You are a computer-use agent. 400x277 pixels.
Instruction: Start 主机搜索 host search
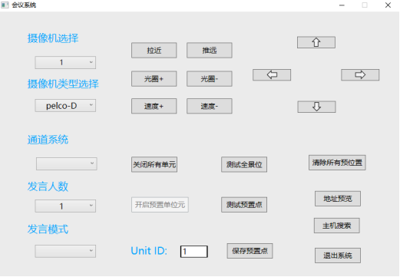pos(337,226)
